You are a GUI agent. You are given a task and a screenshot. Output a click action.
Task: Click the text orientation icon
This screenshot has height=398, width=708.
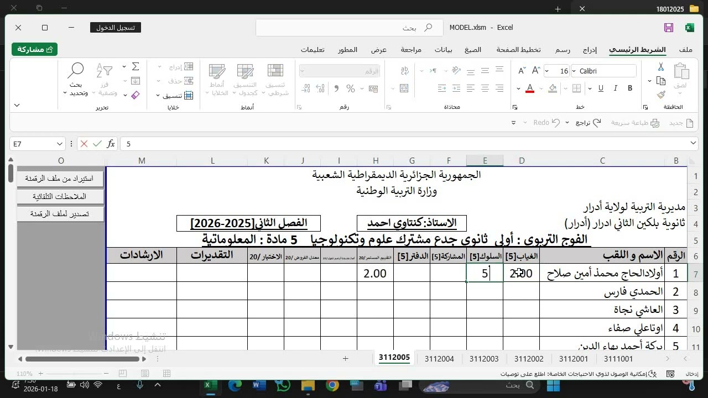(456, 71)
